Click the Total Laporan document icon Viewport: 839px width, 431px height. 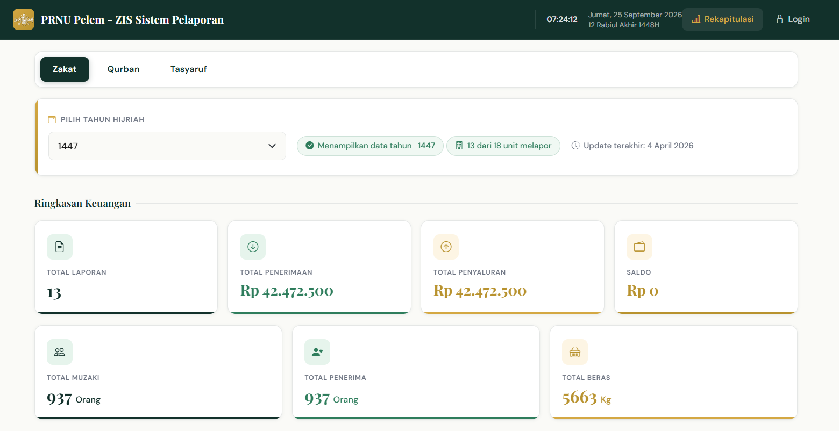coord(60,247)
